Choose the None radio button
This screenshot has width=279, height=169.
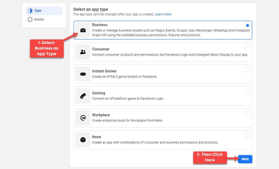[x=247, y=135]
